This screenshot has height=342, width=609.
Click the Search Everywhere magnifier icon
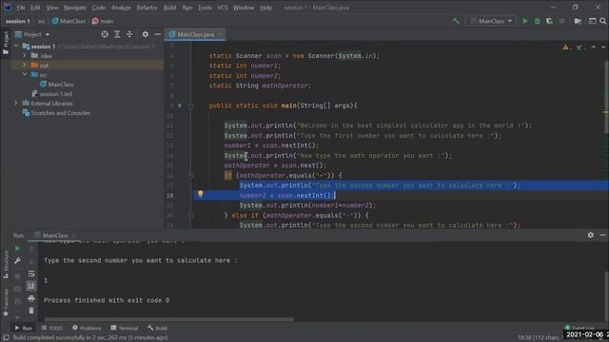602,21
